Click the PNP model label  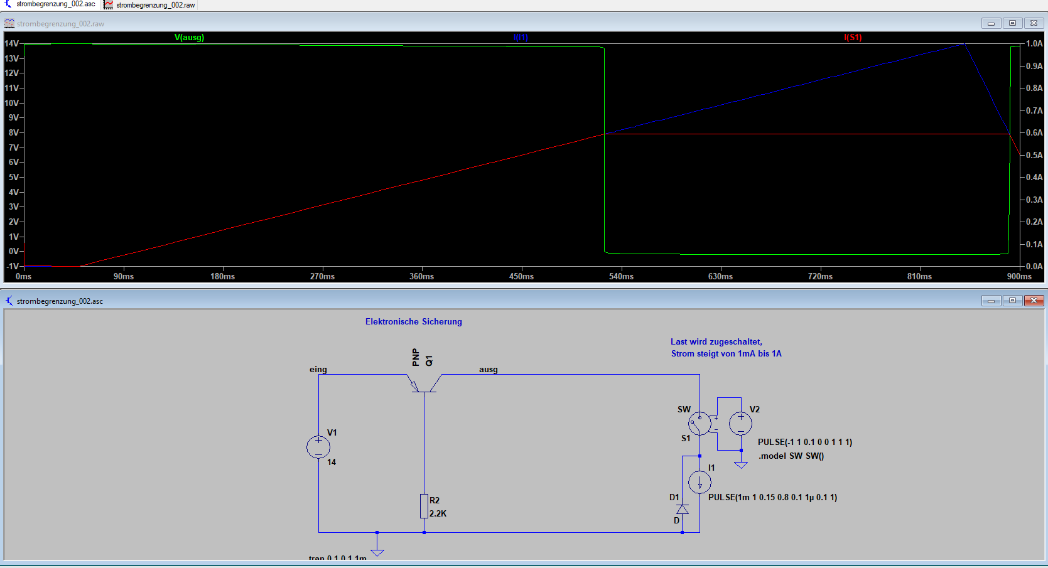pos(416,357)
